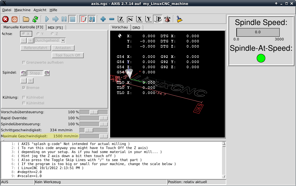Image resolution: width=296 pixels, height=186 pixels.
Task: Switch to MDI [F5] tab
Action: click(x=55, y=28)
